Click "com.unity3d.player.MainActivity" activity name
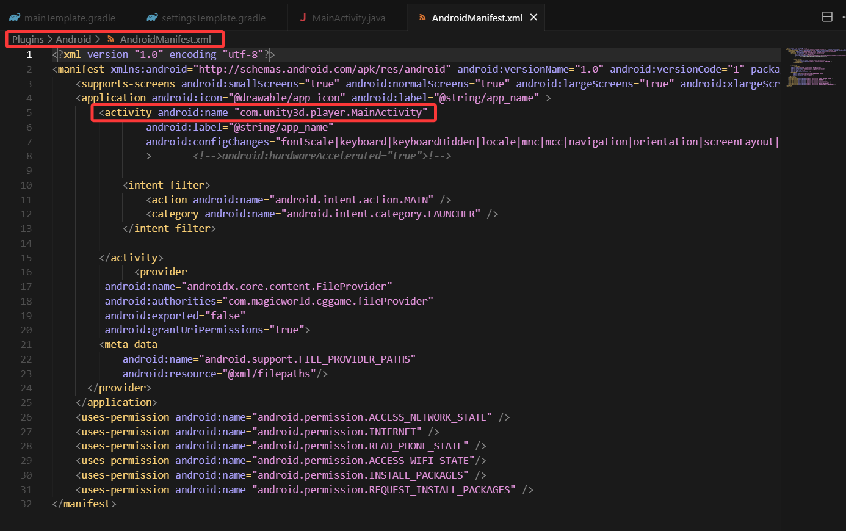 click(331, 112)
